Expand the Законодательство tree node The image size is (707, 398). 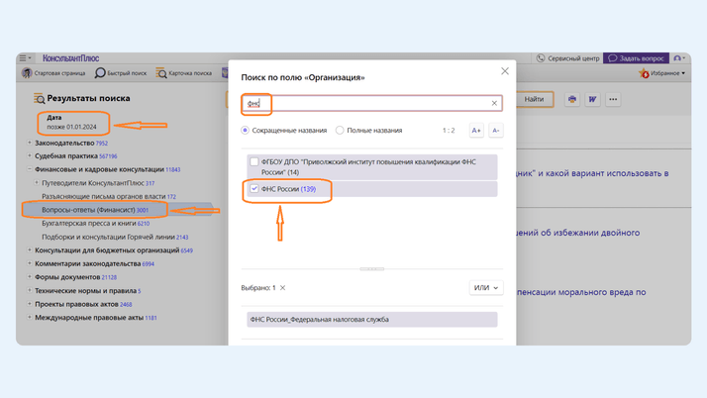30,144
